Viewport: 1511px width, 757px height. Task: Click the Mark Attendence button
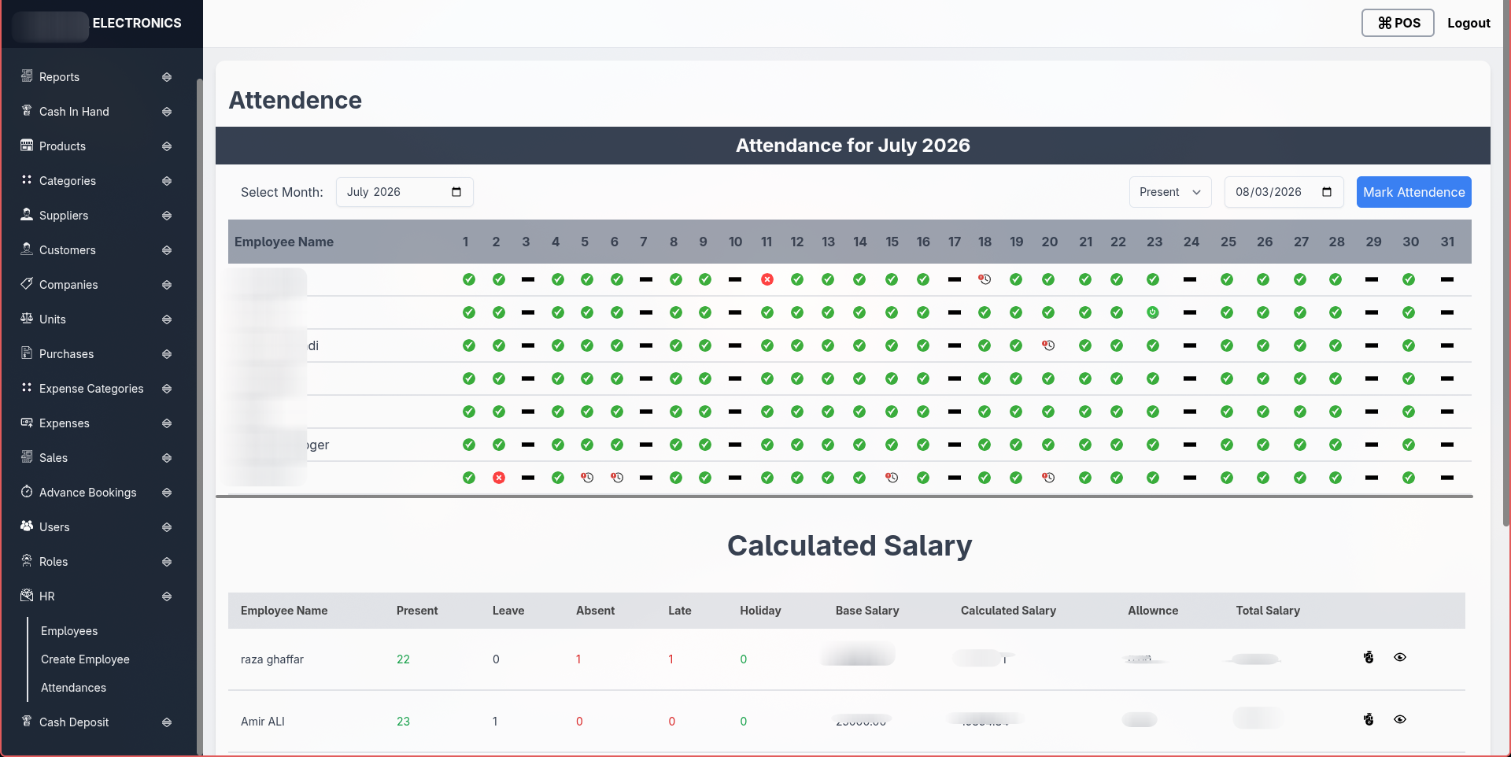point(1413,192)
